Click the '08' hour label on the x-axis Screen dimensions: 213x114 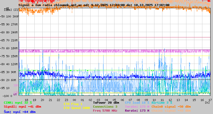point(138,100)
